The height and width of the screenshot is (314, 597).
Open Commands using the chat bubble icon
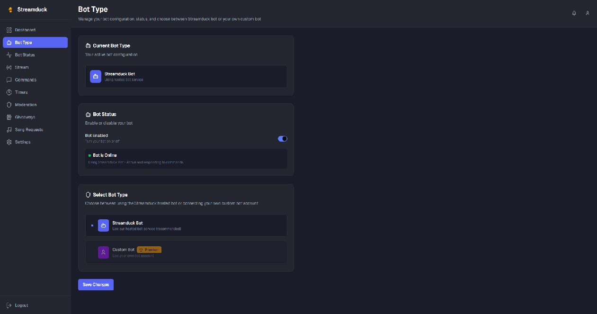9,80
